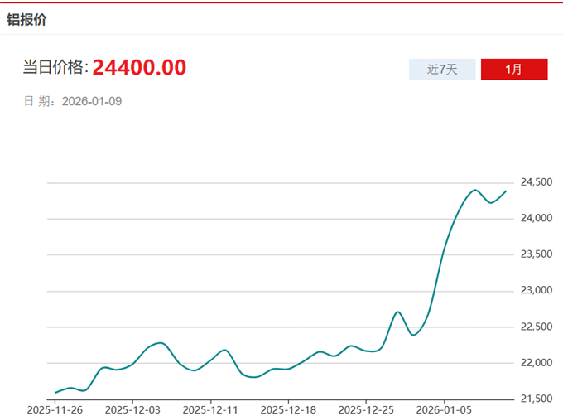Click the 23,000 y-axis value label
This screenshot has height=416, width=563.
537,291
